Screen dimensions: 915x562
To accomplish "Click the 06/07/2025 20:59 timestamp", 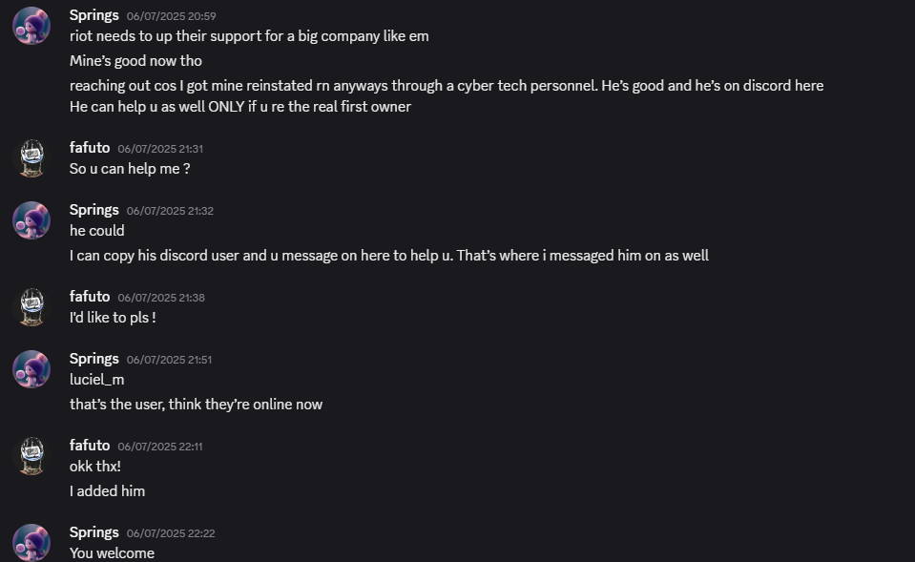I will (171, 16).
